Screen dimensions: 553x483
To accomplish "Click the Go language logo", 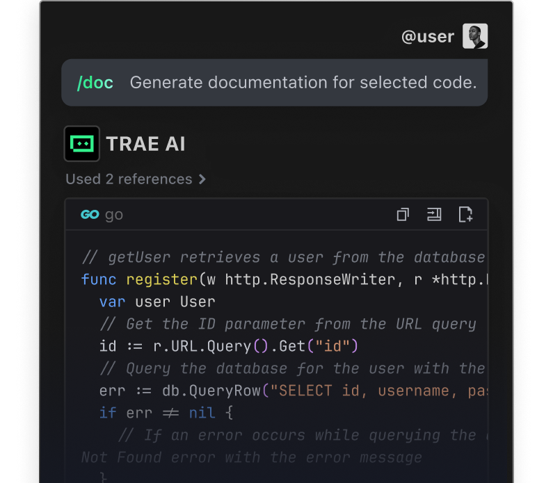I will 90,215.
